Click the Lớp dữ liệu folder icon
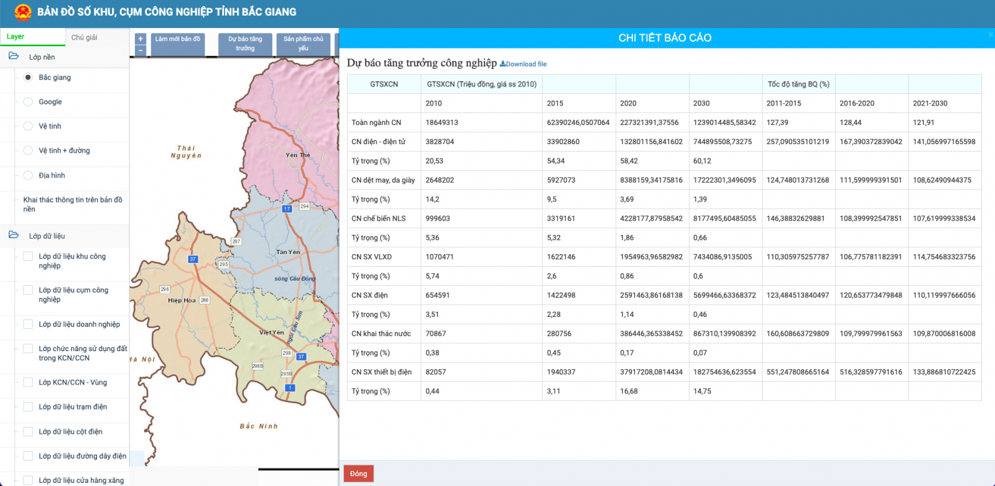Viewport: 995px width, 486px height. (x=14, y=235)
